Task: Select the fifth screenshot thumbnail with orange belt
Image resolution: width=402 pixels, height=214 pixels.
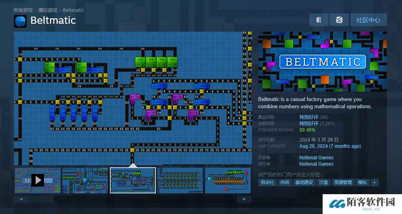Action: [x=228, y=180]
